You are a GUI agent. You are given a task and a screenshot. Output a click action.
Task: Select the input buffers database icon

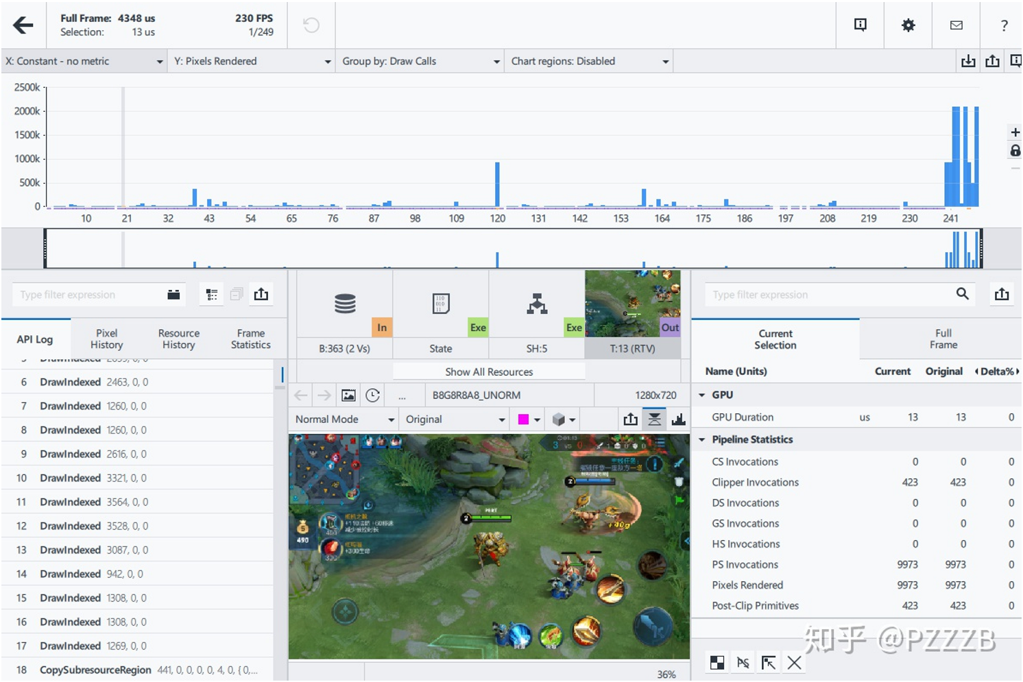coord(345,303)
